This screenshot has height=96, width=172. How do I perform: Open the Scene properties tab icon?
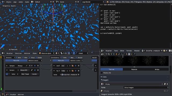[111, 54]
